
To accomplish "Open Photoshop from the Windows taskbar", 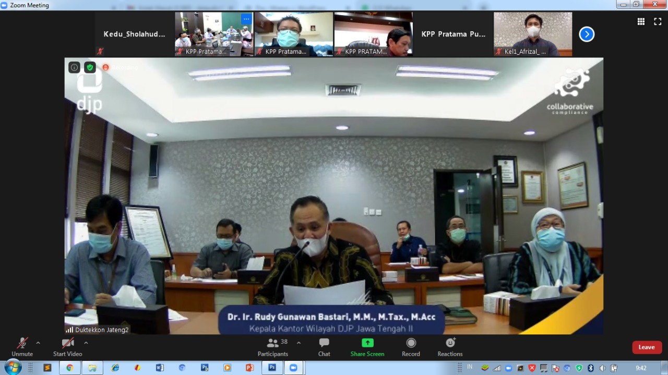I will click(272, 368).
